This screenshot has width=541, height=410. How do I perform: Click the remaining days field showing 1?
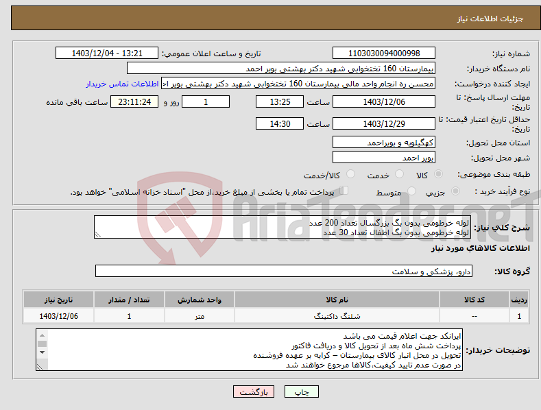point(206,101)
